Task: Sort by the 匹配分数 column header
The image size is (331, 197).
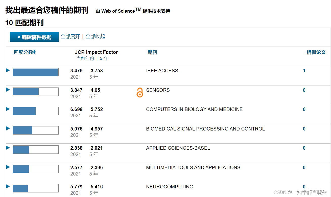Action: coord(25,52)
